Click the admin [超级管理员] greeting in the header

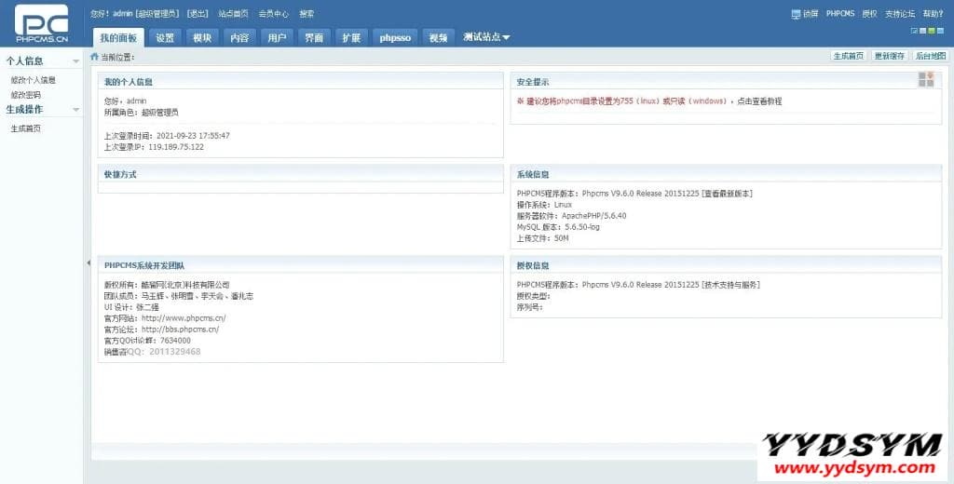click(146, 13)
